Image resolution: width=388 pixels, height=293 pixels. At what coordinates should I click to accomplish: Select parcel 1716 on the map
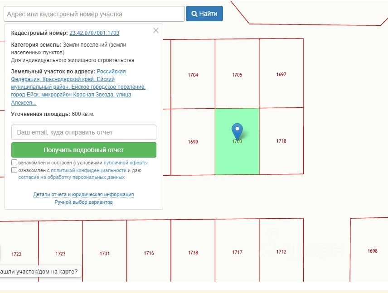click(149, 253)
